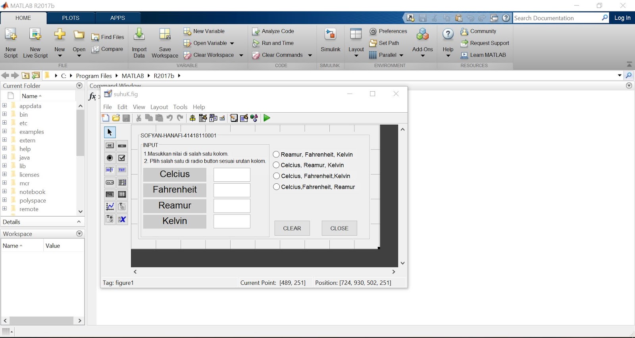The height and width of the screenshot is (338, 635).
Task: Pick the Check Box component in palette
Action: click(122, 158)
